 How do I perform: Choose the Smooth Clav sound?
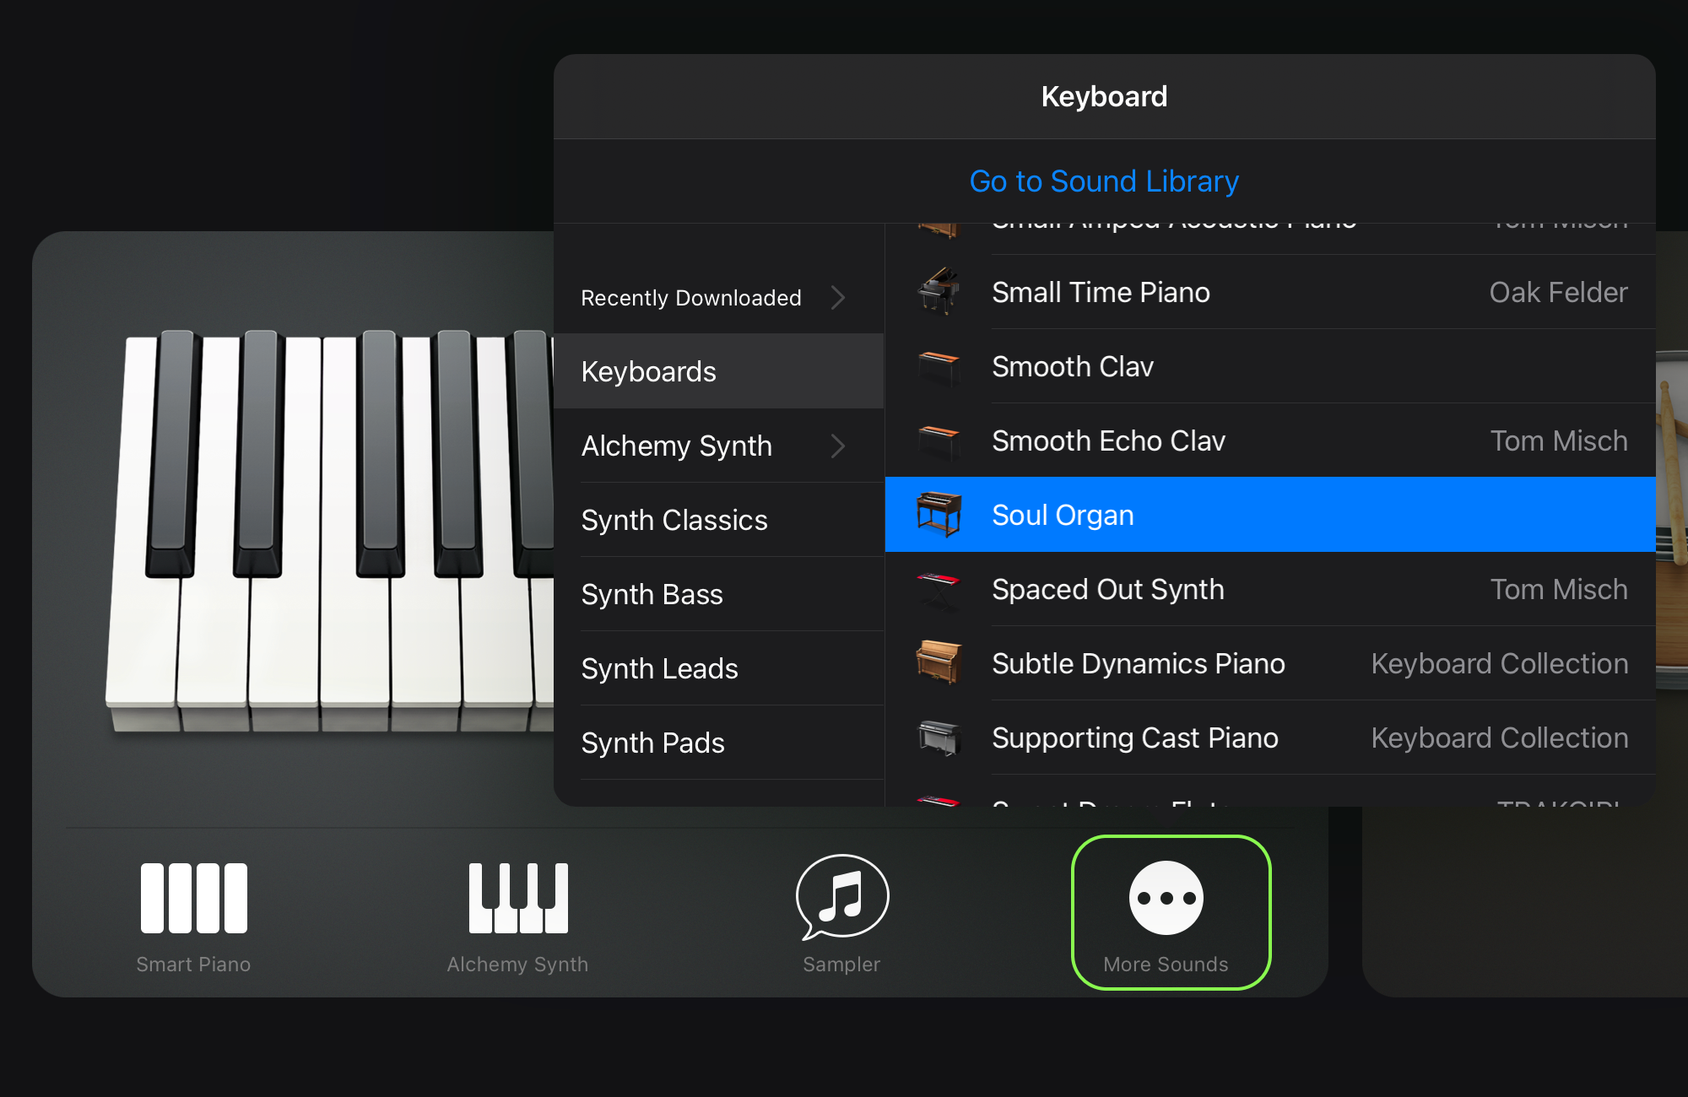pyautogui.click(x=1270, y=366)
